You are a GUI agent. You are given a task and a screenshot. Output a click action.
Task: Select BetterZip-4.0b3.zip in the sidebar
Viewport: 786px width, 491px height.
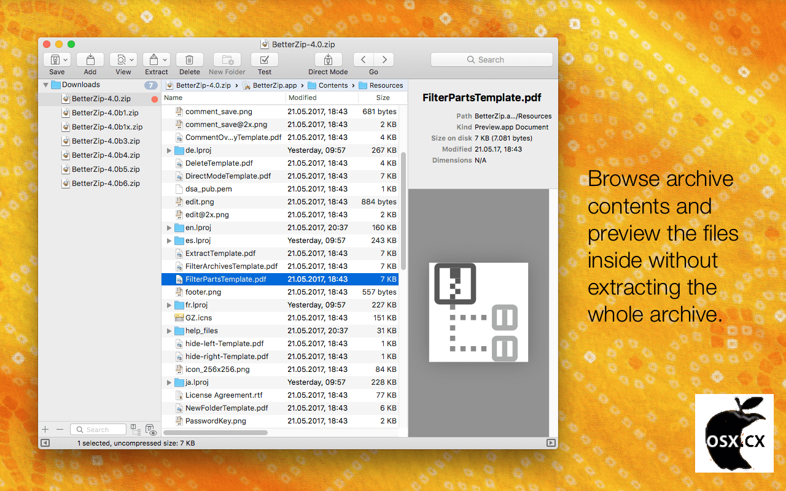pos(99,141)
